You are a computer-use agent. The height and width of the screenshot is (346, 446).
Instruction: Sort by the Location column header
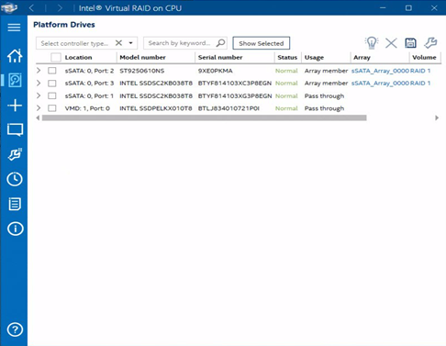click(x=78, y=57)
